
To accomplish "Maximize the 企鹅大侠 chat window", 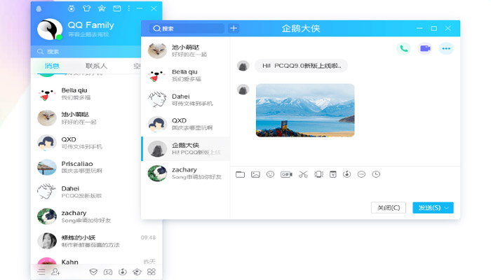I will click(433, 29).
